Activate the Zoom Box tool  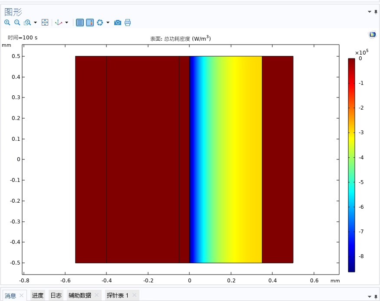click(27, 23)
